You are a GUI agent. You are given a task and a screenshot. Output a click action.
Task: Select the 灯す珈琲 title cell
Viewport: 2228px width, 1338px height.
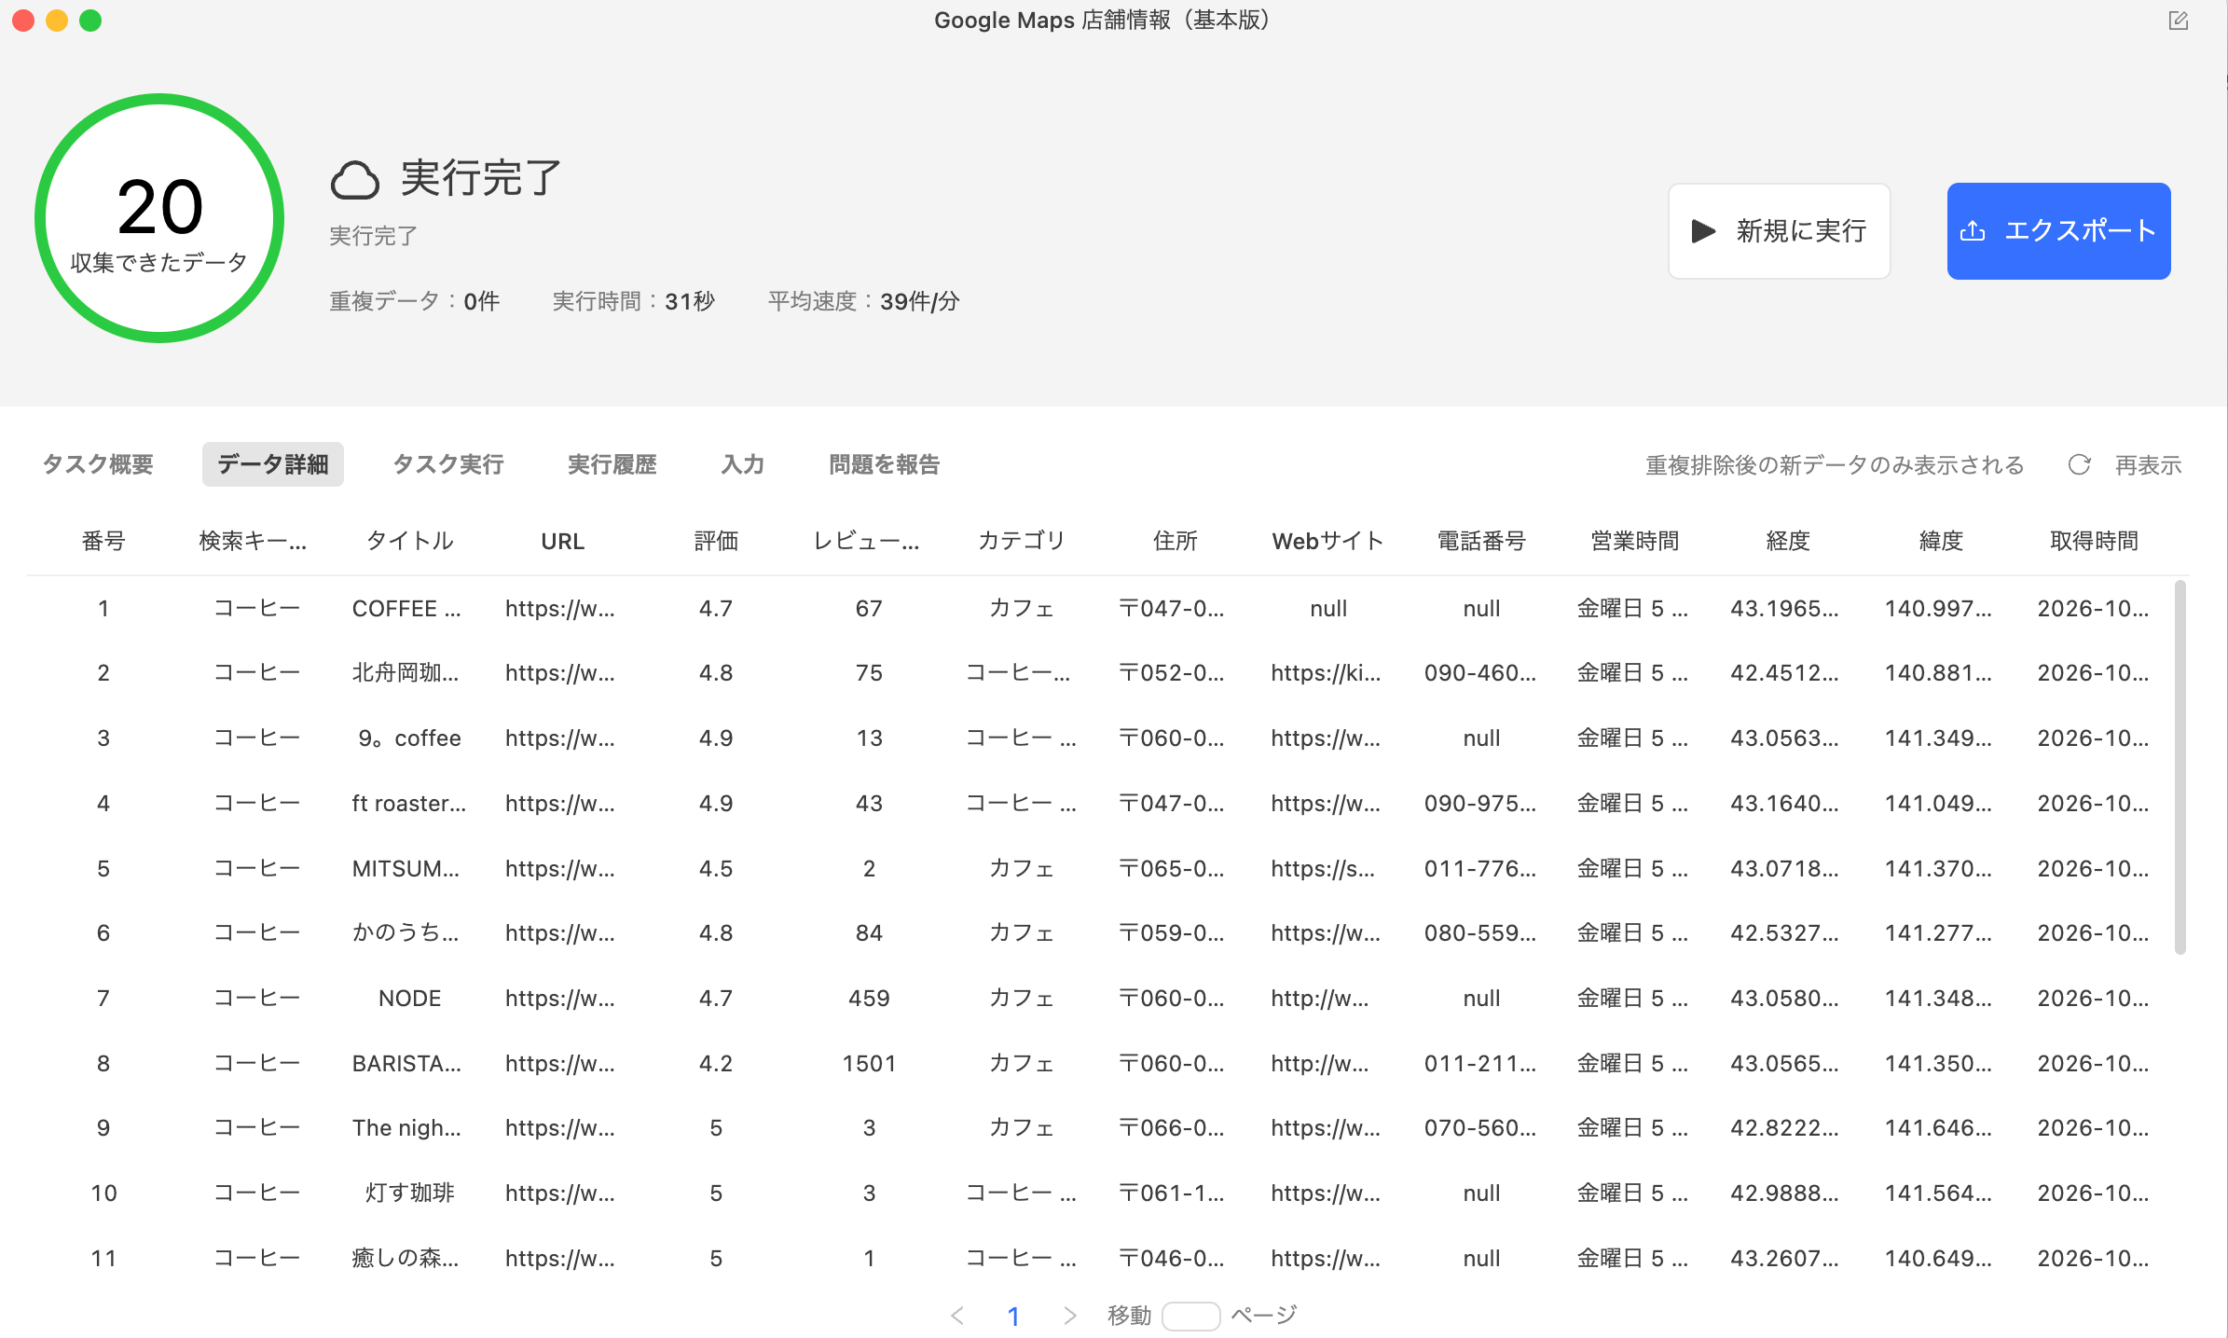409,1193
